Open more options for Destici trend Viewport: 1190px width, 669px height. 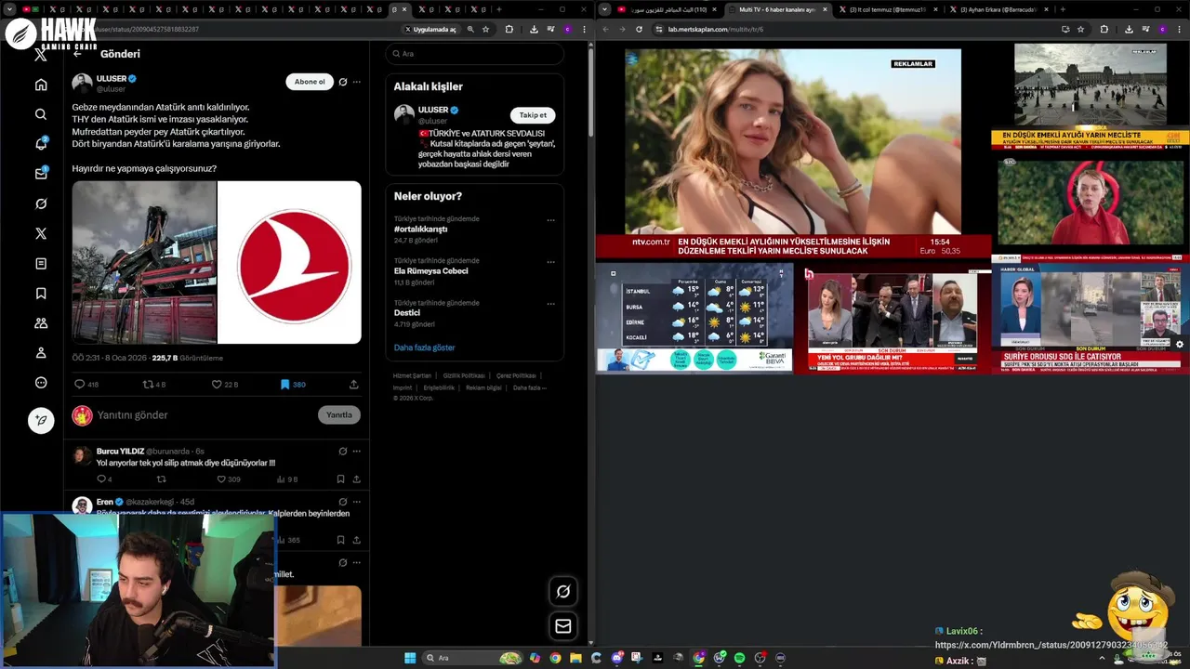coord(550,304)
